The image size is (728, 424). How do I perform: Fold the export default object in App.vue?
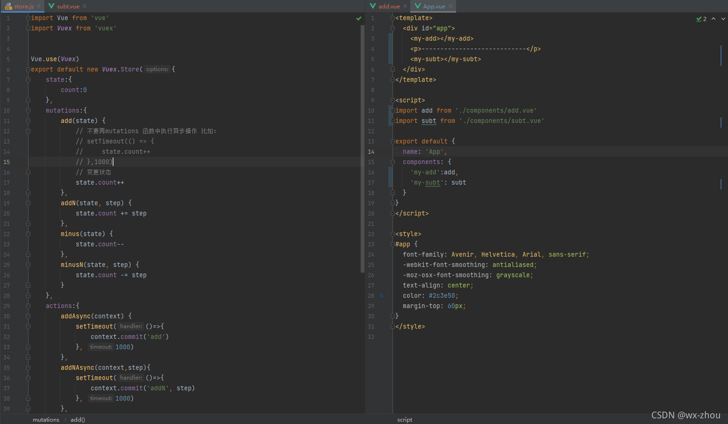coord(393,141)
